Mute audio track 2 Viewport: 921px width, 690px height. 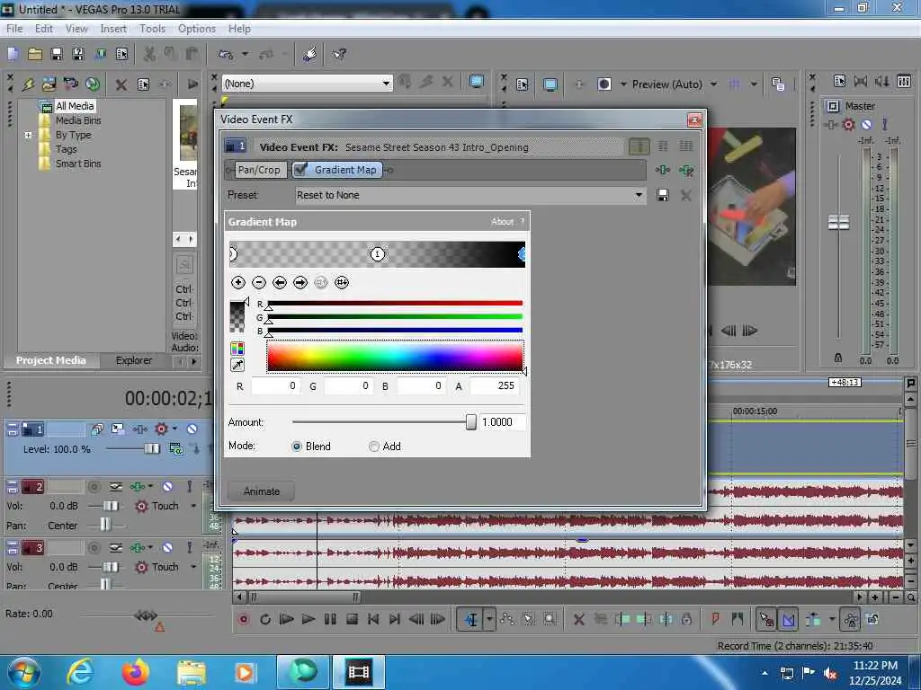(167, 486)
